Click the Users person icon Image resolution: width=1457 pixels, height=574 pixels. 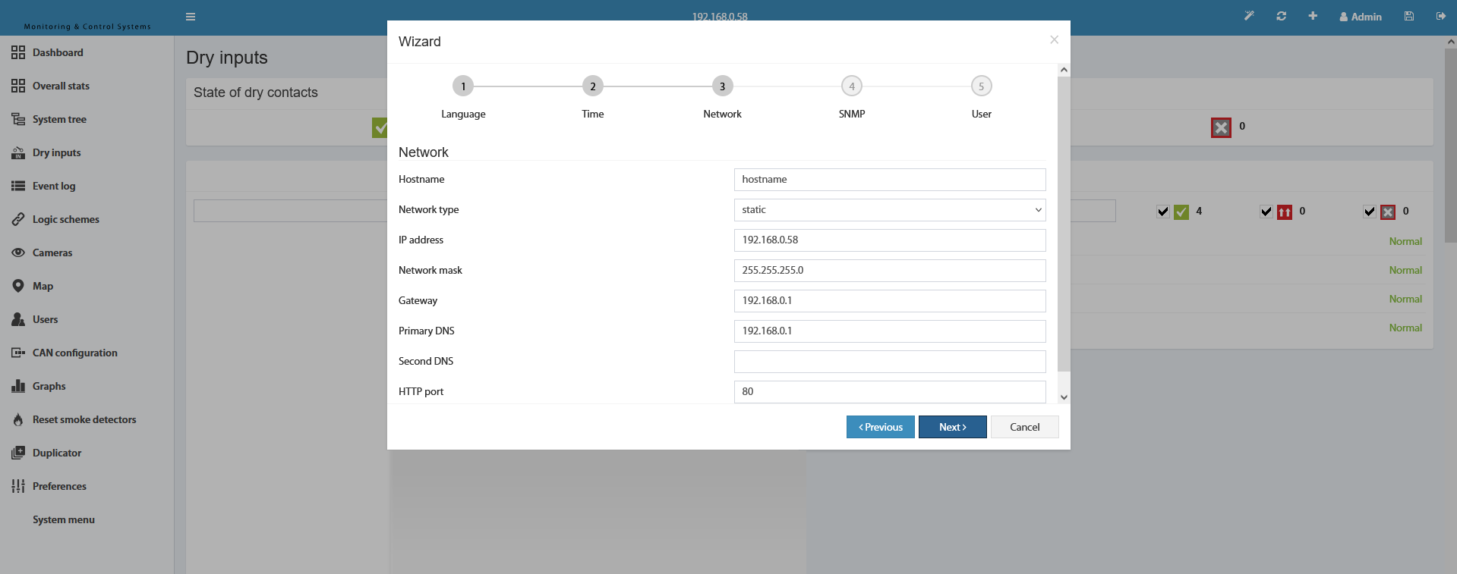18,319
